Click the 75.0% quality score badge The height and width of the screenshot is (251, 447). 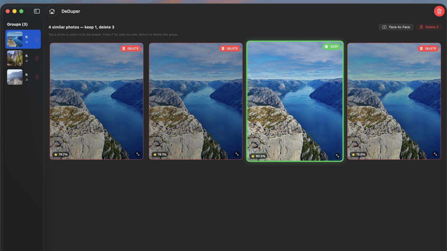(x=358, y=155)
